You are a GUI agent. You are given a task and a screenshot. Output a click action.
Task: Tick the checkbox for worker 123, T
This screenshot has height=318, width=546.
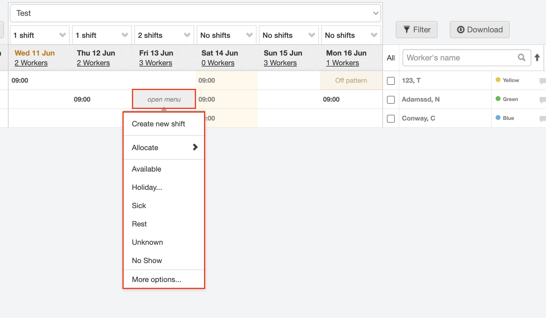(x=391, y=81)
